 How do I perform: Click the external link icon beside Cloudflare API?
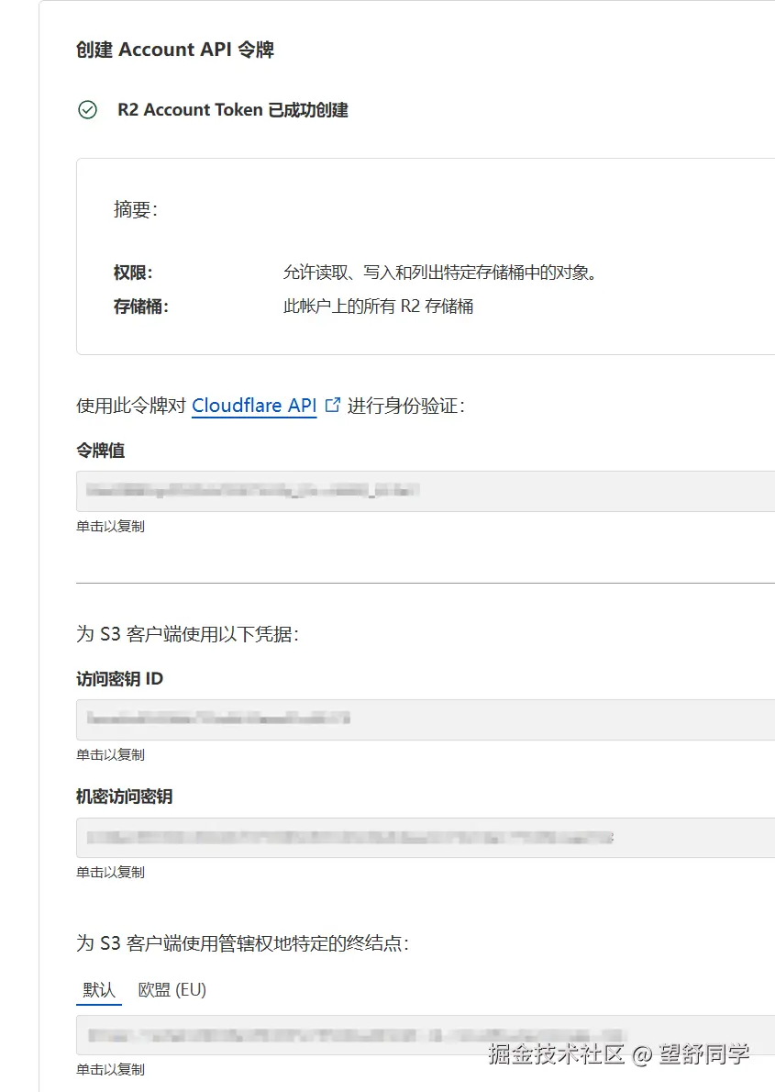(332, 403)
